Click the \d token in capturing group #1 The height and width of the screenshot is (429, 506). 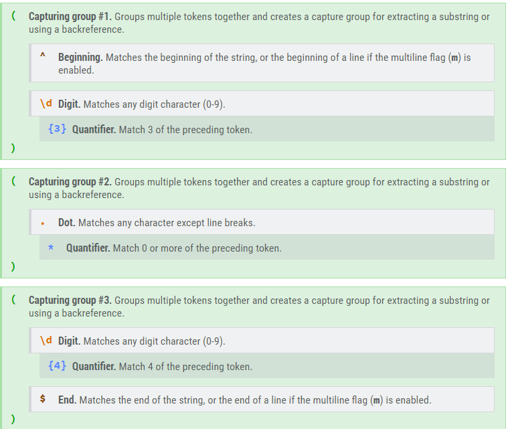(46, 104)
